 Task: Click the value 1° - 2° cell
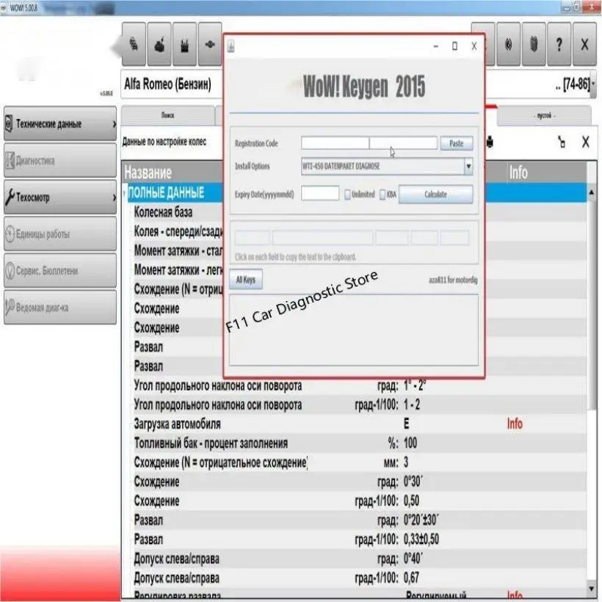(415, 385)
